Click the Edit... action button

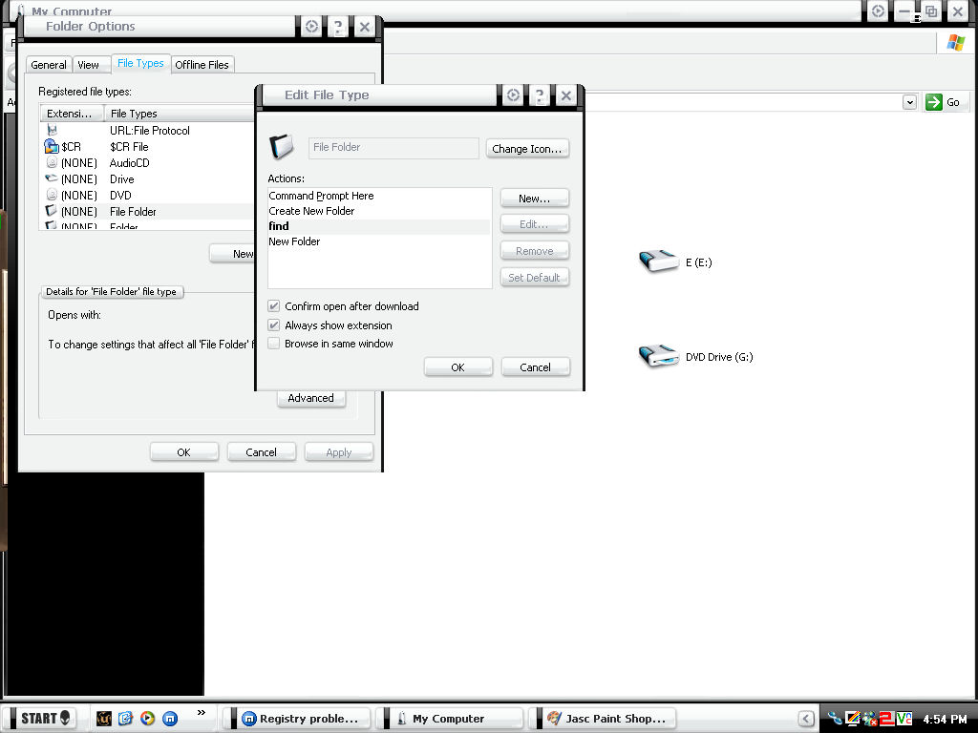point(535,223)
